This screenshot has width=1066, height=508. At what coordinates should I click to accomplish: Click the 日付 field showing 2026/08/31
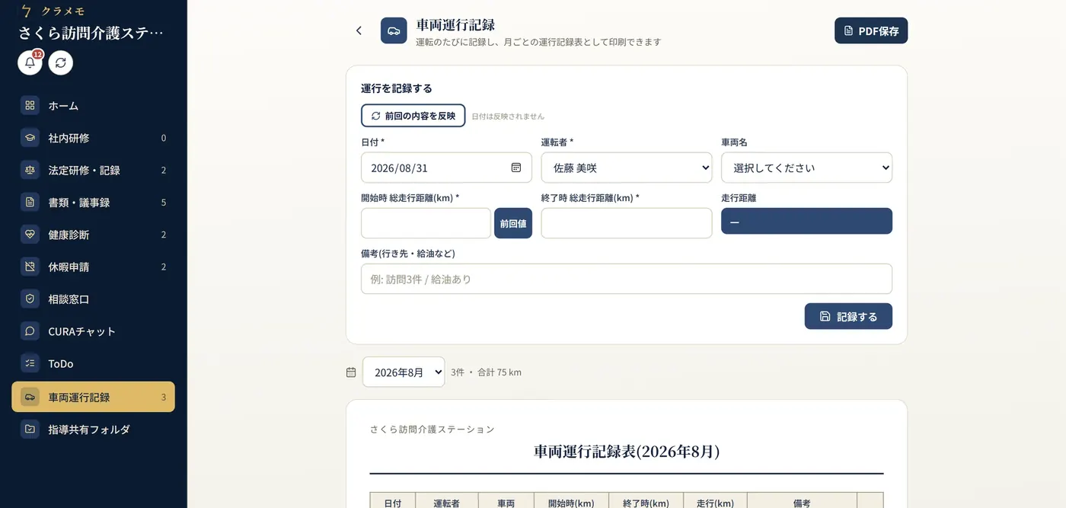[x=446, y=168]
